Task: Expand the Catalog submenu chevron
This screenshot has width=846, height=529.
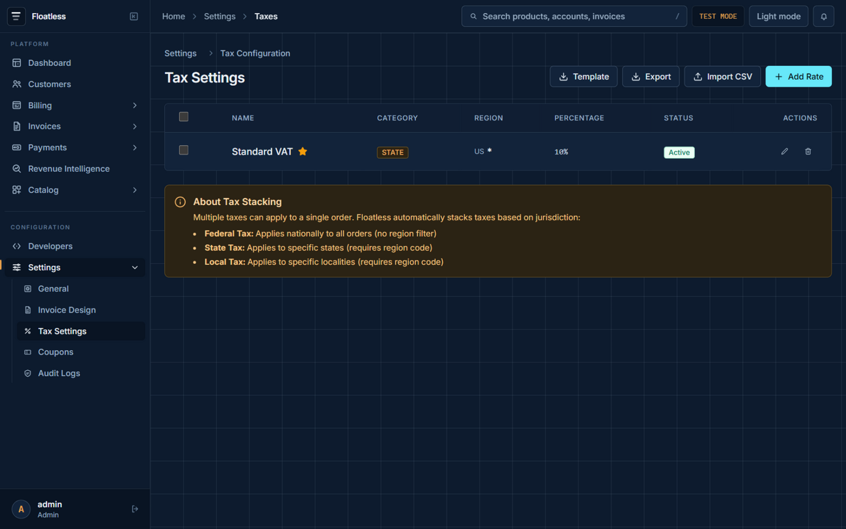Action: [135, 190]
